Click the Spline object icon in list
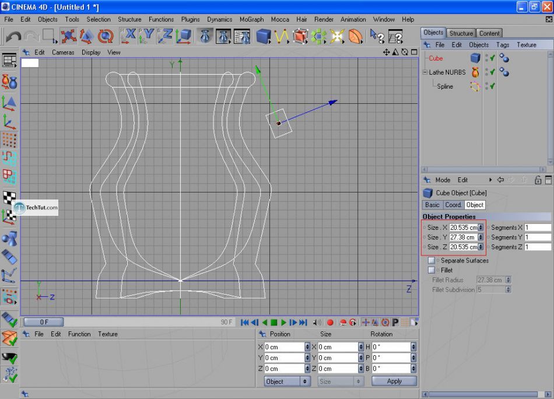Screen dimensions: 554x399 tap(475, 86)
